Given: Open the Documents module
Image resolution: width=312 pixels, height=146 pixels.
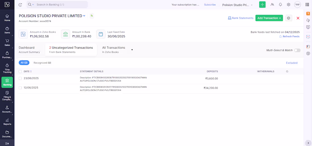Looking at the screenshot, I should click(7, 134).
